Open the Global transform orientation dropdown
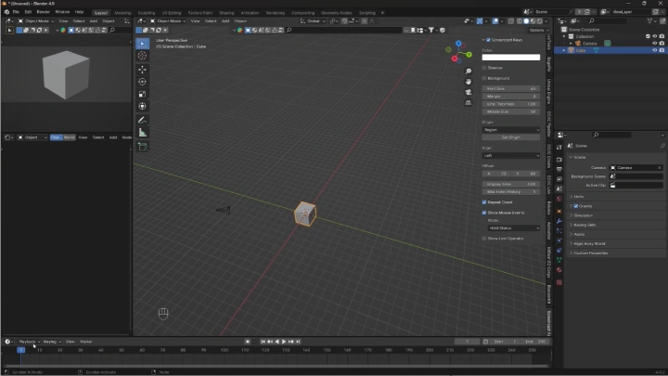 coord(313,20)
